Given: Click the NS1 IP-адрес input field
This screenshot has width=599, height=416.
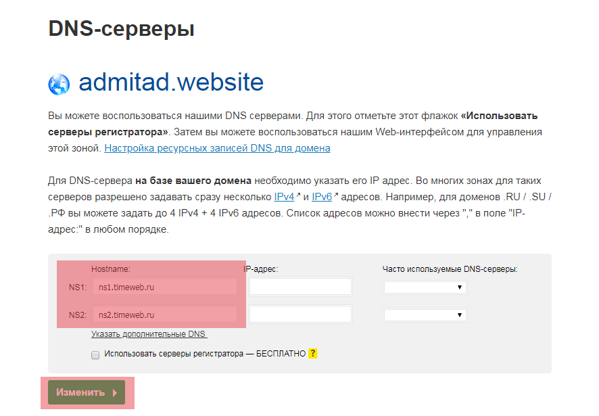Looking at the screenshot, I should click(300, 287).
